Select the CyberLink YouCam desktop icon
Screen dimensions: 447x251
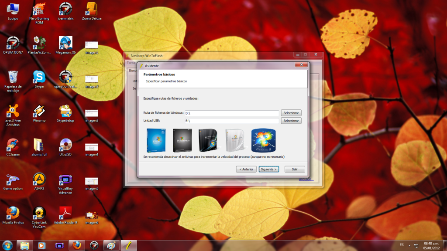(x=39, y=217)
